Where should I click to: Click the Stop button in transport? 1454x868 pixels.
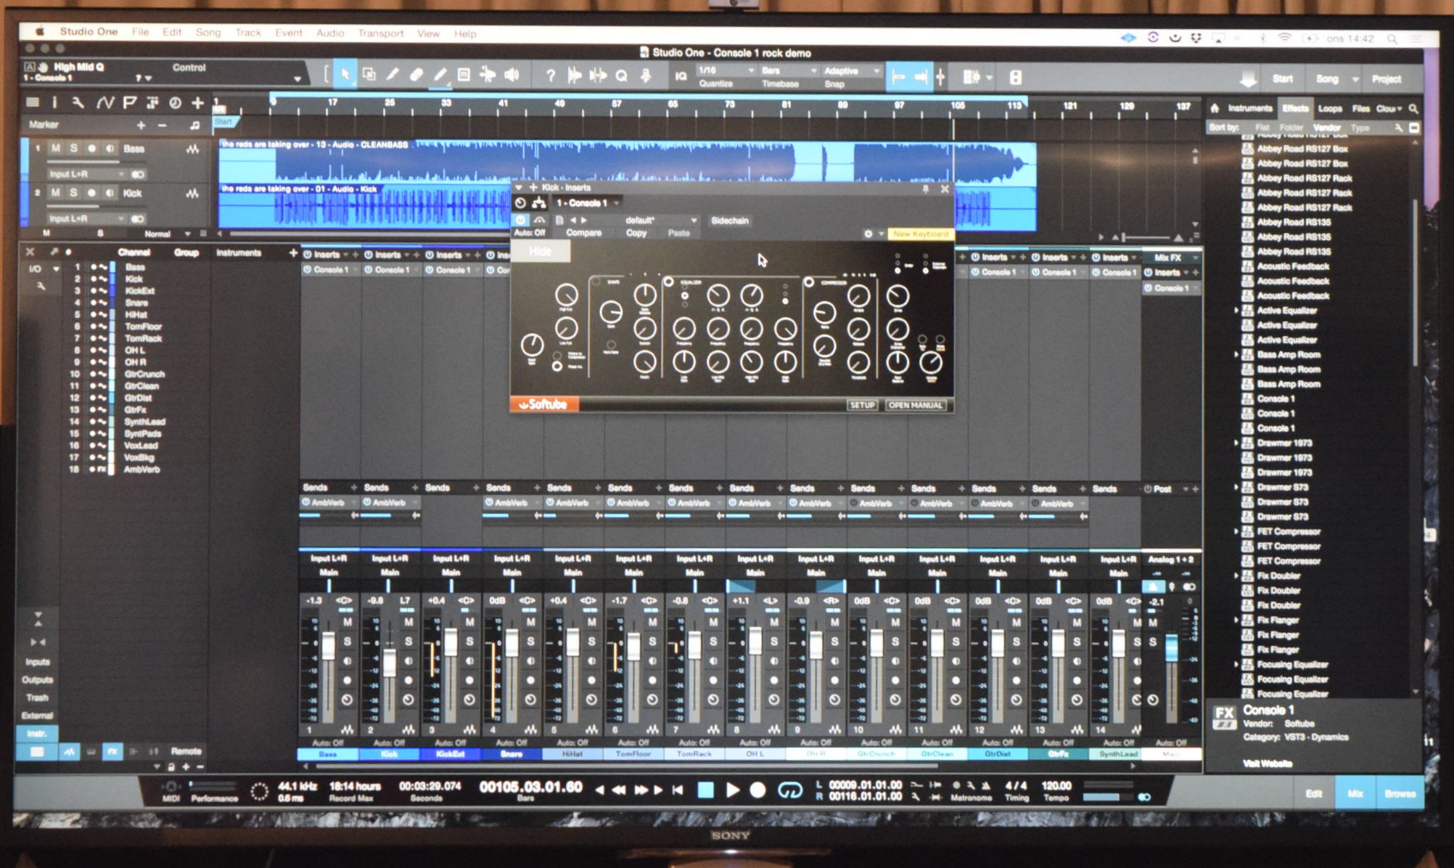point(705,790)
